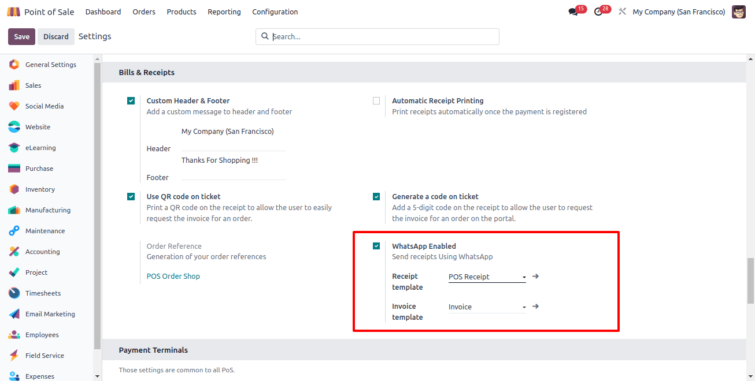Select the Employees sidebar icon
755x381 pixels.
(x=14, y=335)
